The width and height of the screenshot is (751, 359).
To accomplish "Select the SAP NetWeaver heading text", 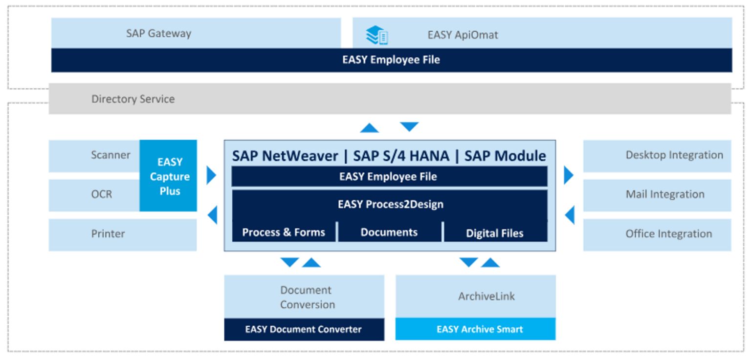I will tap(285, 156).
